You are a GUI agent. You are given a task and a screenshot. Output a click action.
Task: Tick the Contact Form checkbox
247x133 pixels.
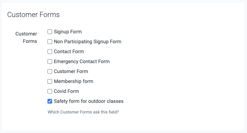(50, 51)
